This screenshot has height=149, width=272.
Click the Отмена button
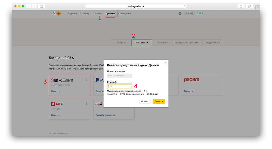(x=145, y=101)
